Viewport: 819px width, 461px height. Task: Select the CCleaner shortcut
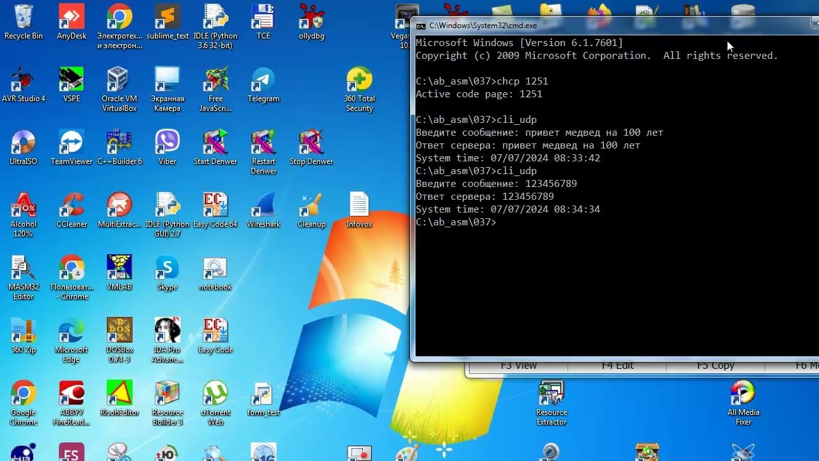coord(72,211)
